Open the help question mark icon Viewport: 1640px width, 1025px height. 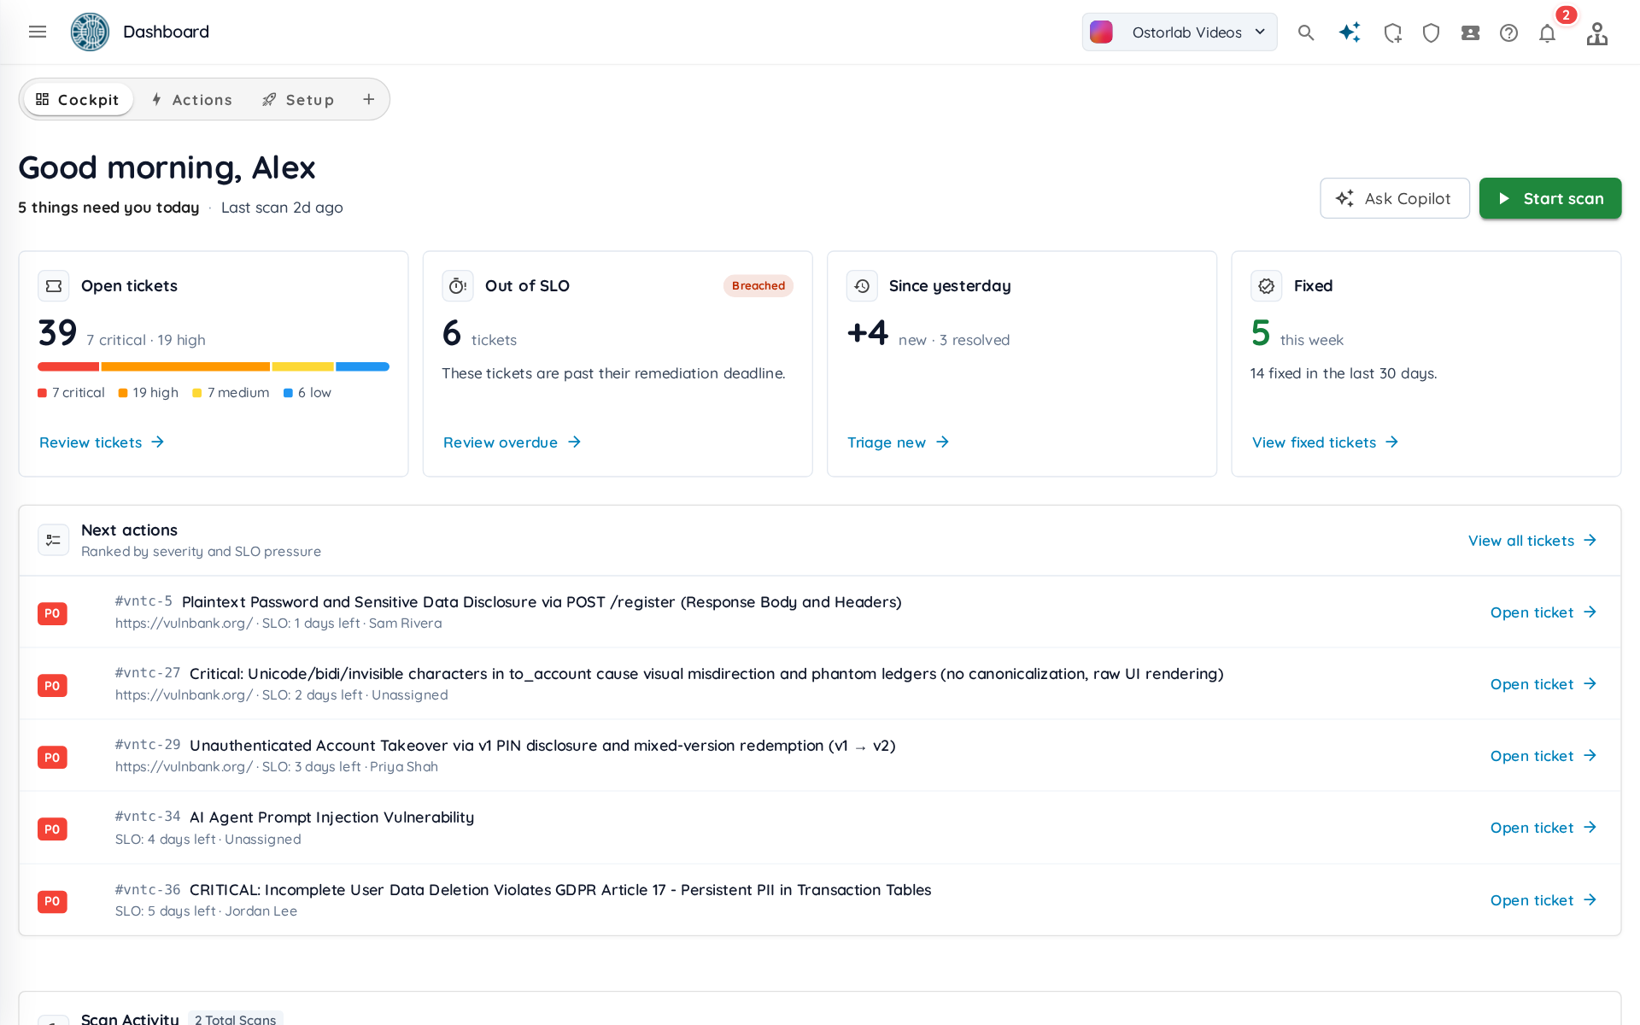tap(1509, 32)
